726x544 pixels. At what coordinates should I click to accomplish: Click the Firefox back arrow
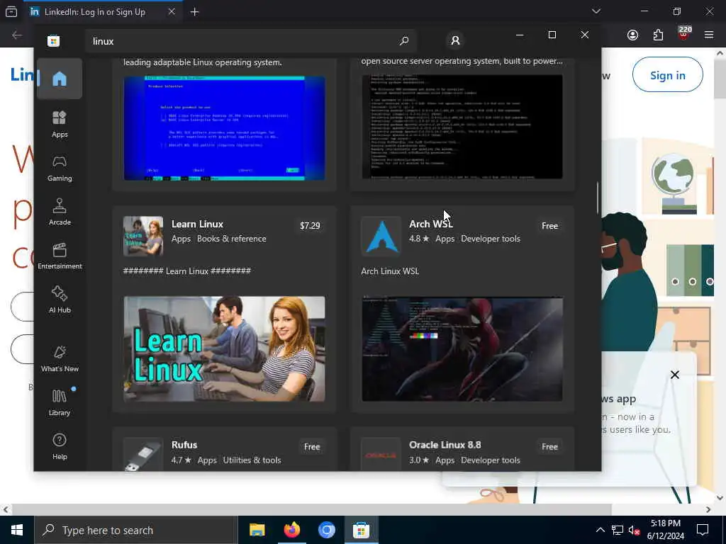(x=17, y=35)
